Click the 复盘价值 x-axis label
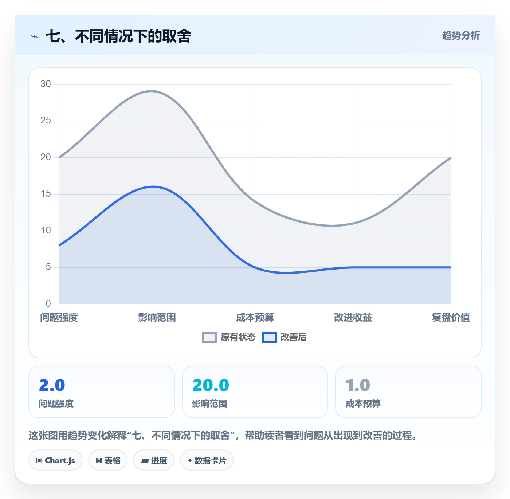The width and height of the screenshot is (510, 499). coord(451,318)
